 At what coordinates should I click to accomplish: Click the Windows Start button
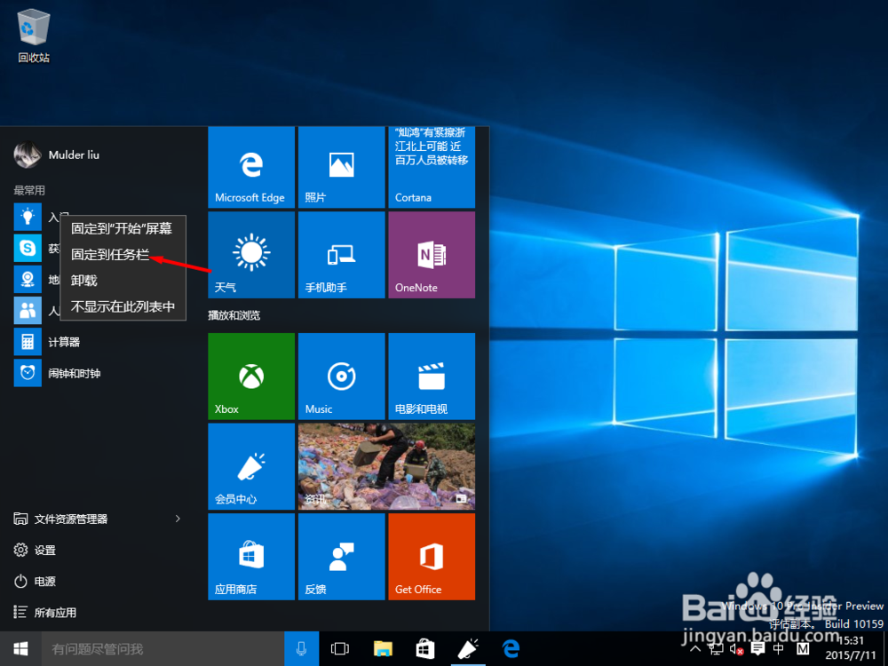[x=21, y=649]
